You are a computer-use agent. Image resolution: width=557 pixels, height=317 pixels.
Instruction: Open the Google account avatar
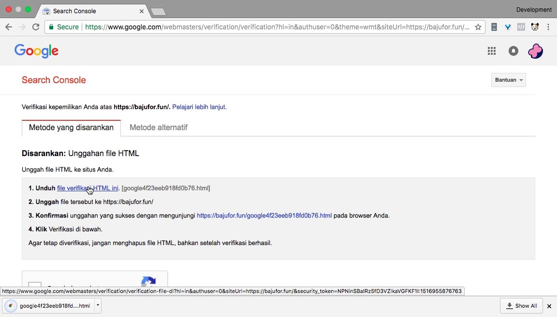[x=535, y=51]
